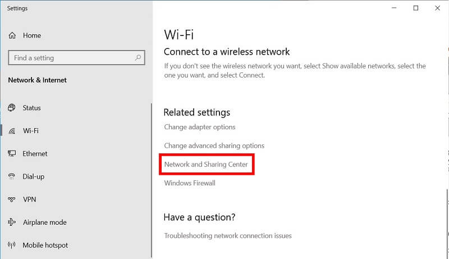
Task: Go to VPN settings
Action: point(30,199)
